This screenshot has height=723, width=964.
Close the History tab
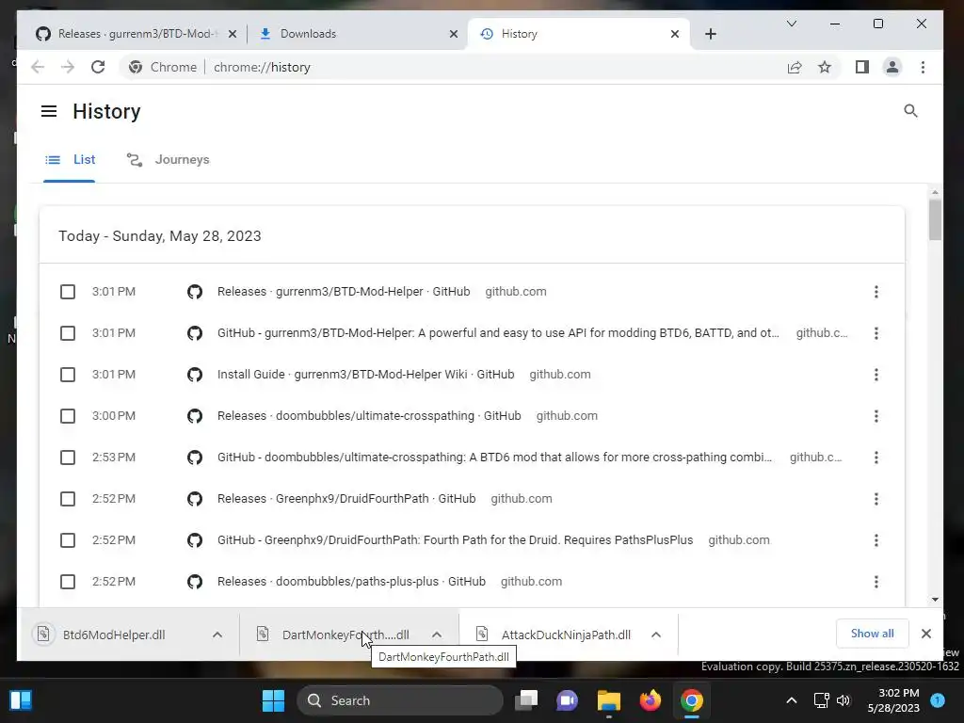[675, 34]
